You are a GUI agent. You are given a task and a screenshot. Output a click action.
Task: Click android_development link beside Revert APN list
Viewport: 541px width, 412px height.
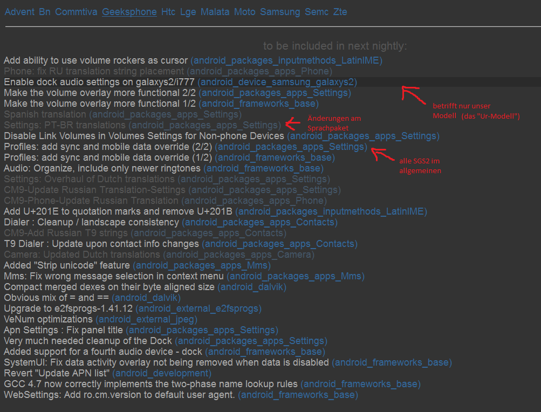(x=161, y=373)
